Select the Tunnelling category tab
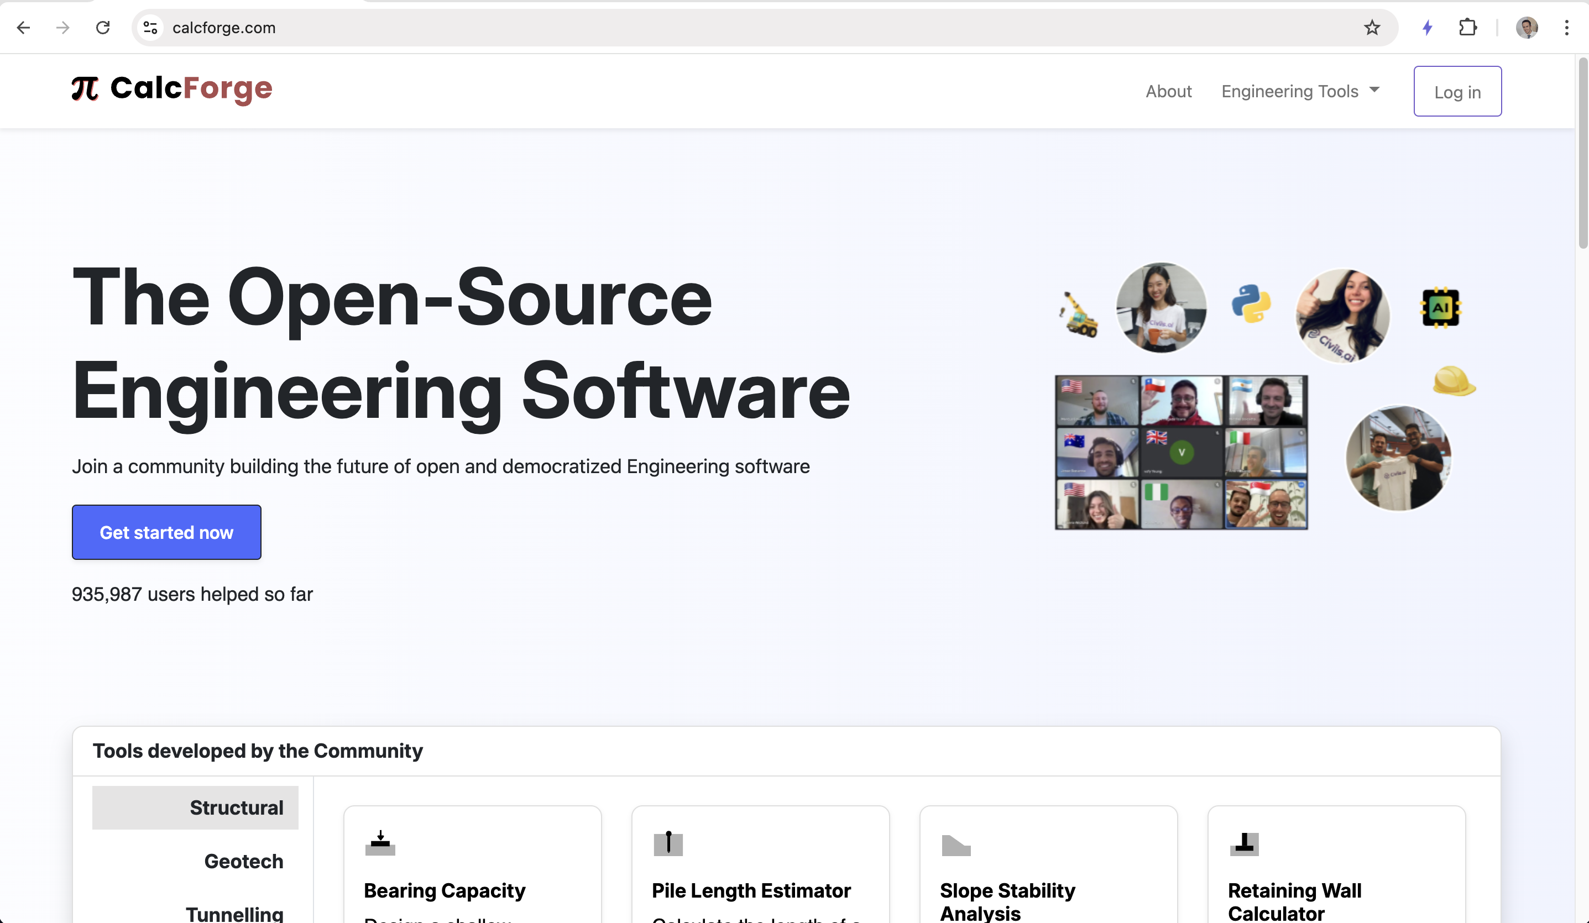The image size is (1589, 923). pyautogui.click(x=234, y=914)
